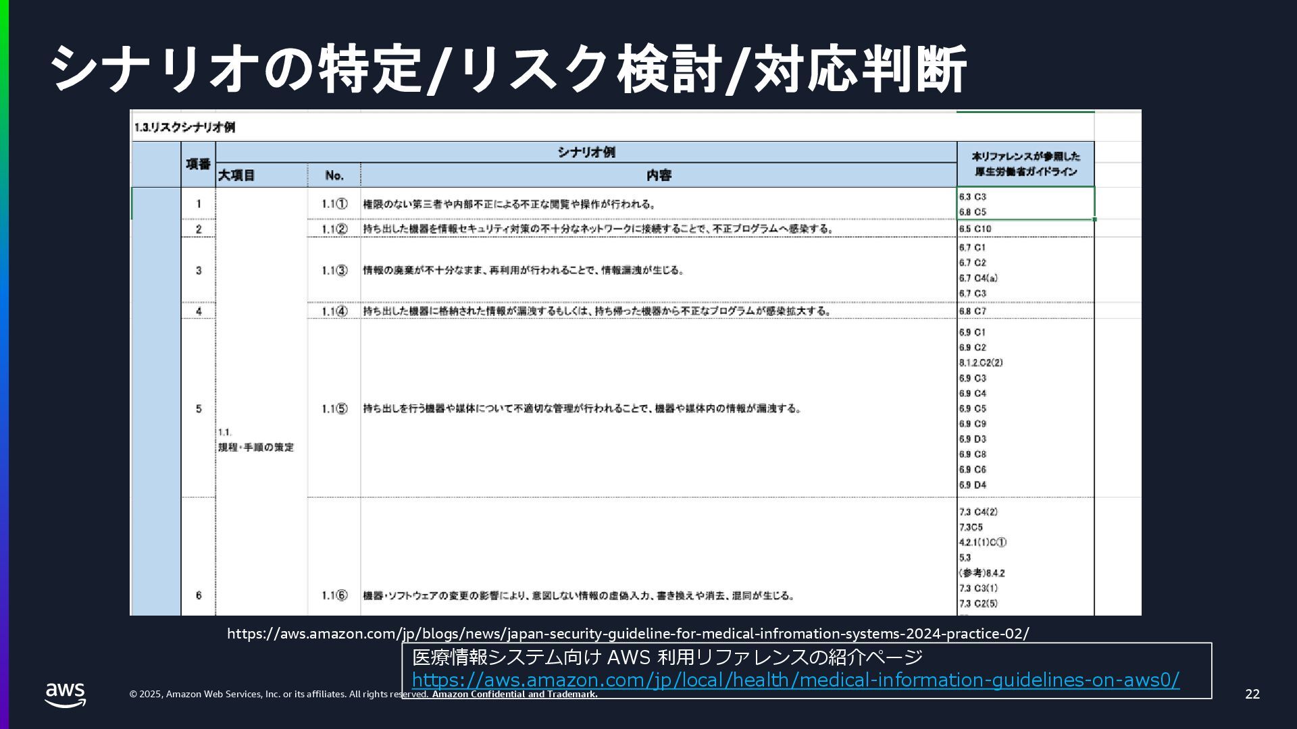Click the 項番 column header

(x=198, y=164)
